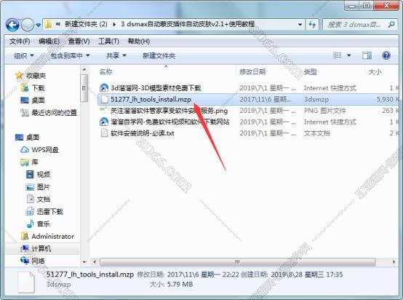Select 库 libraries icon
The image size is (403, 300).
pos(25,162)
